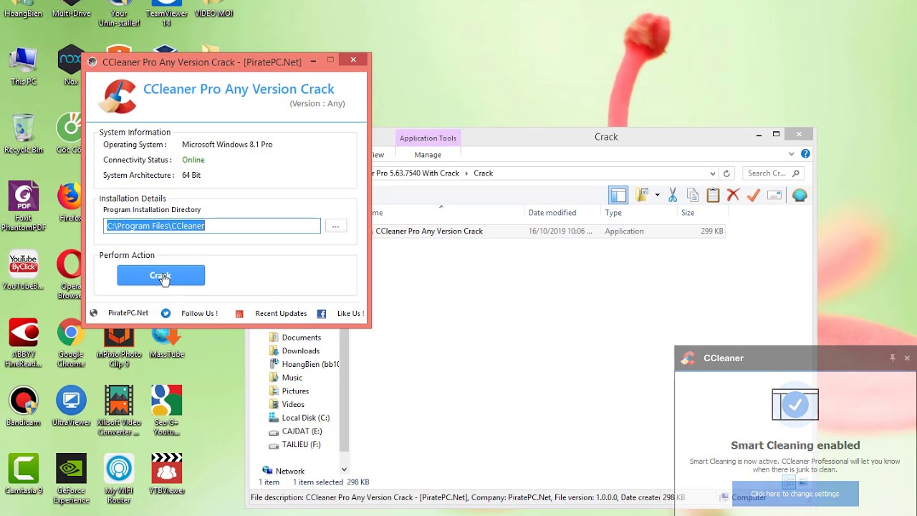
Task: Click the Cut scissors icon
Action: [673, 195]
